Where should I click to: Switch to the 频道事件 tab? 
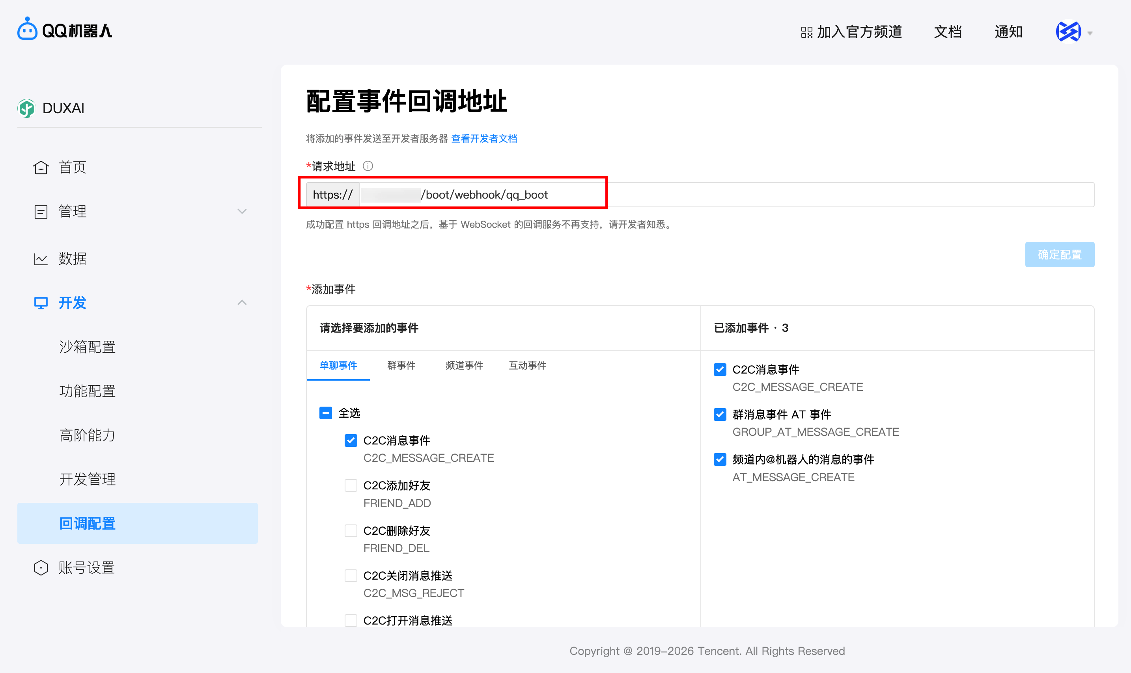pyautogui.click(x=464, y=366)
